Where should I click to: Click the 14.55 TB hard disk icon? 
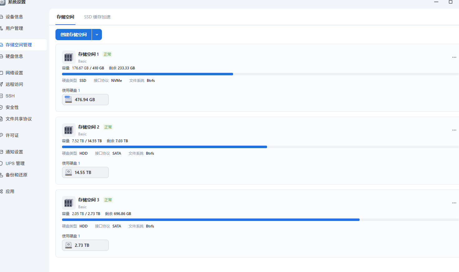click(x=69, y=172)
